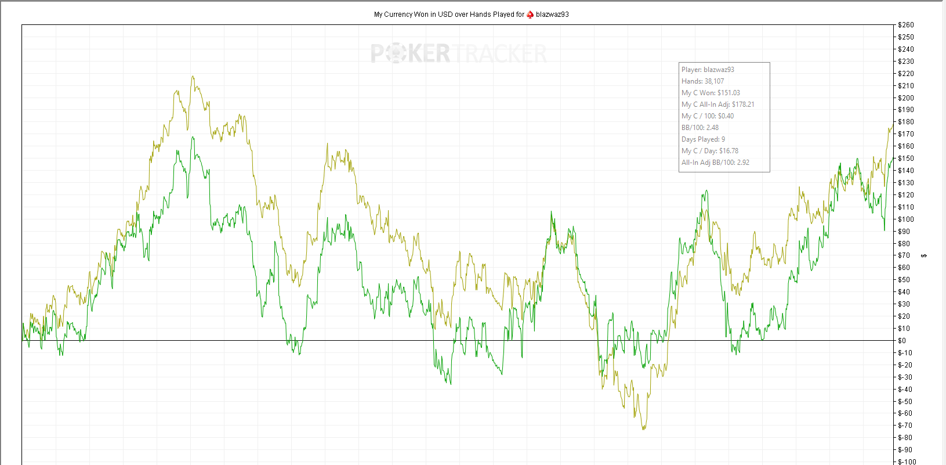Click the $160 y-axis label
Screen dimensions: 946x465
[905, 146]
